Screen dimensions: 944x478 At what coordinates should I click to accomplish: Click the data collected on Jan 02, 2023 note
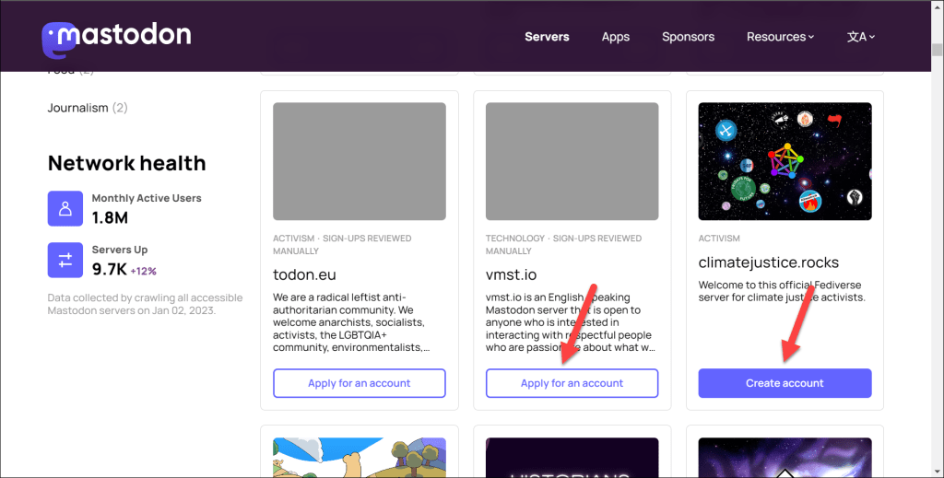point(145,304)
